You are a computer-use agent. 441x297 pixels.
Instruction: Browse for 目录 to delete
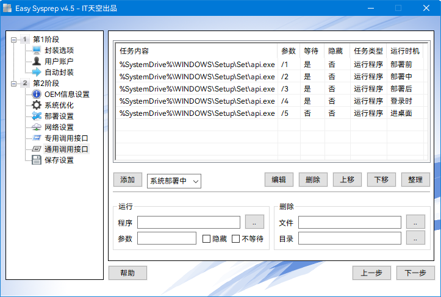click(415, 238)
